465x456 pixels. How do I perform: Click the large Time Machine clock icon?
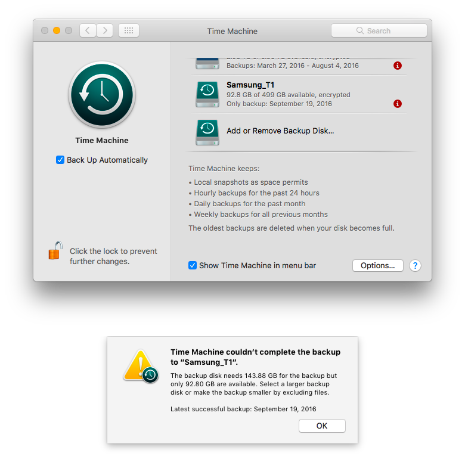tap(102, 95)
